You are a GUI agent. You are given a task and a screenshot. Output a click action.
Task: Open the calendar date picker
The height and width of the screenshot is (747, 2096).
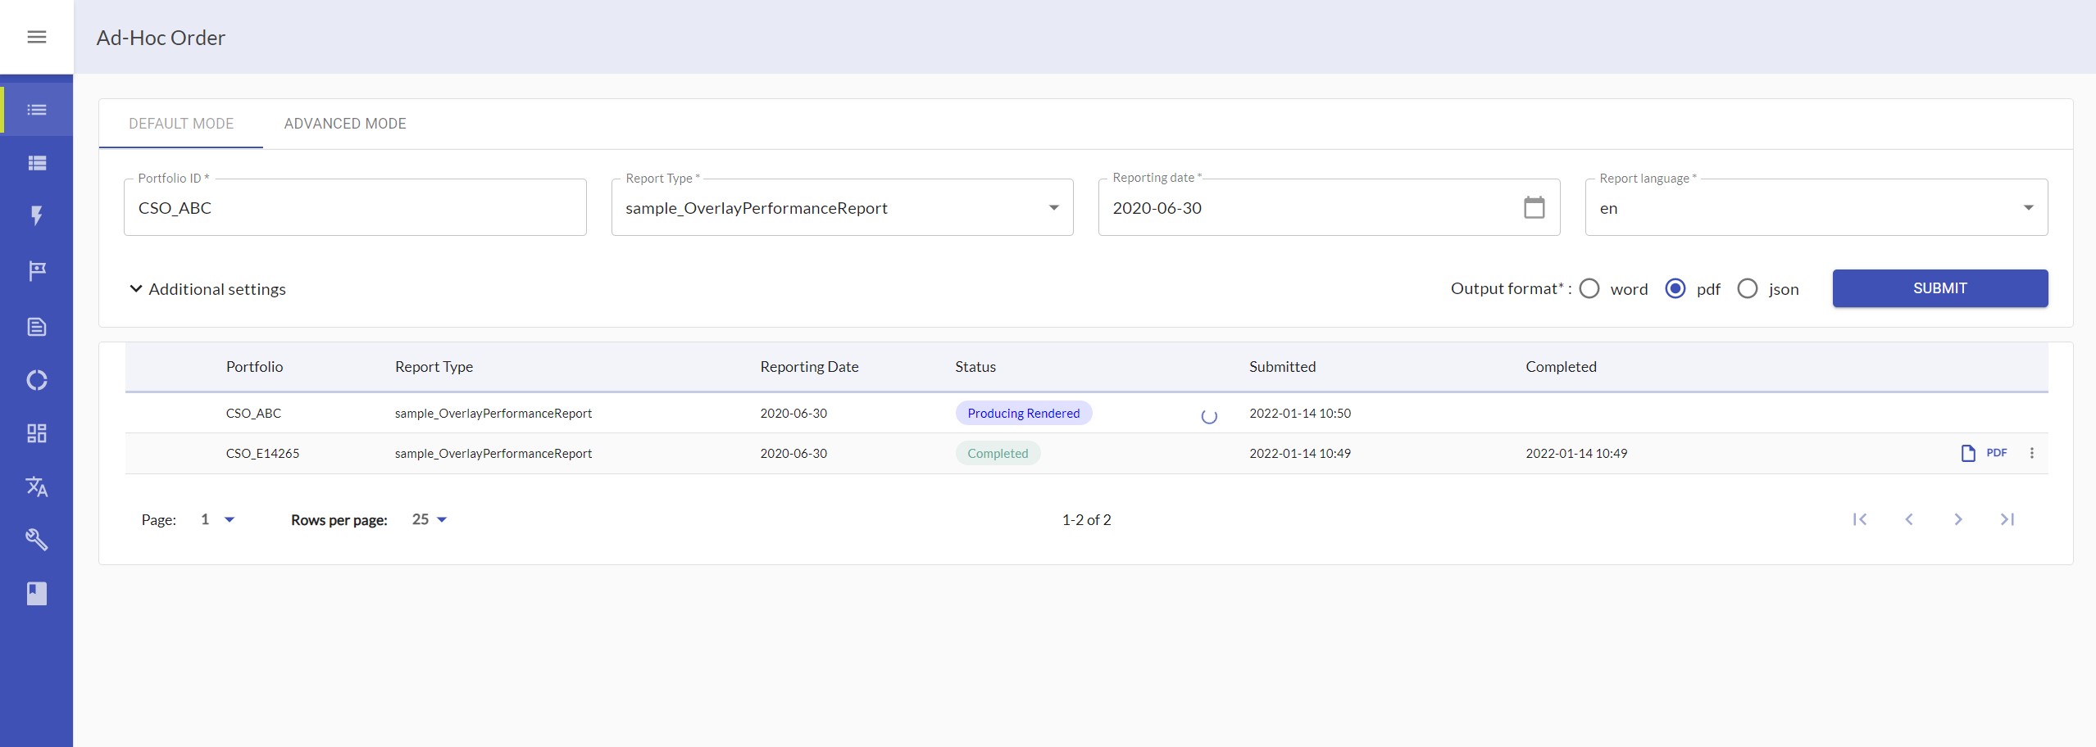pyautogui.click(x=1534, y=208)
